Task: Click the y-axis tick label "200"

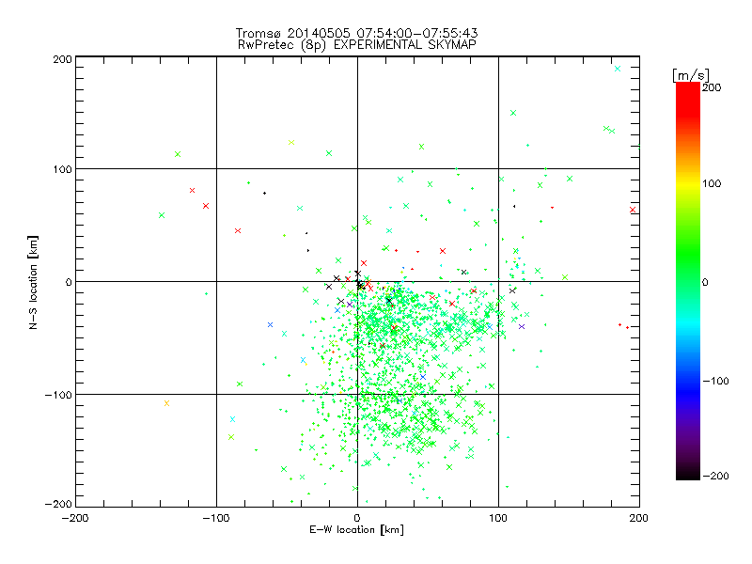Action: (62, 59)
